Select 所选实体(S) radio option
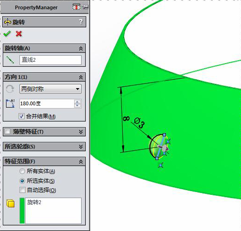Viewport: 241px width, 231px height. click(22, 181)
